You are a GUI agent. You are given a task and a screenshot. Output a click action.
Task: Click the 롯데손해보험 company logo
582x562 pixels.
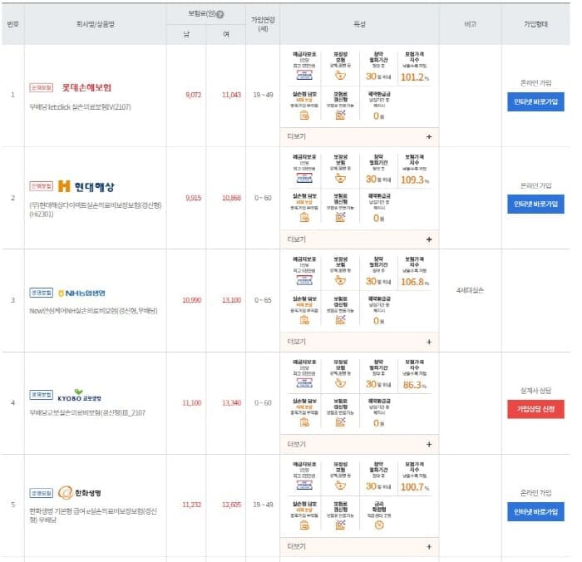click(x=86, y=87)
